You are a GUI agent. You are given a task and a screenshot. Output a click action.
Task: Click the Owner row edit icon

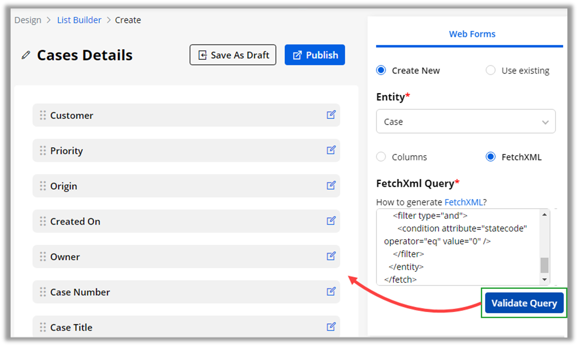(331, 256)
